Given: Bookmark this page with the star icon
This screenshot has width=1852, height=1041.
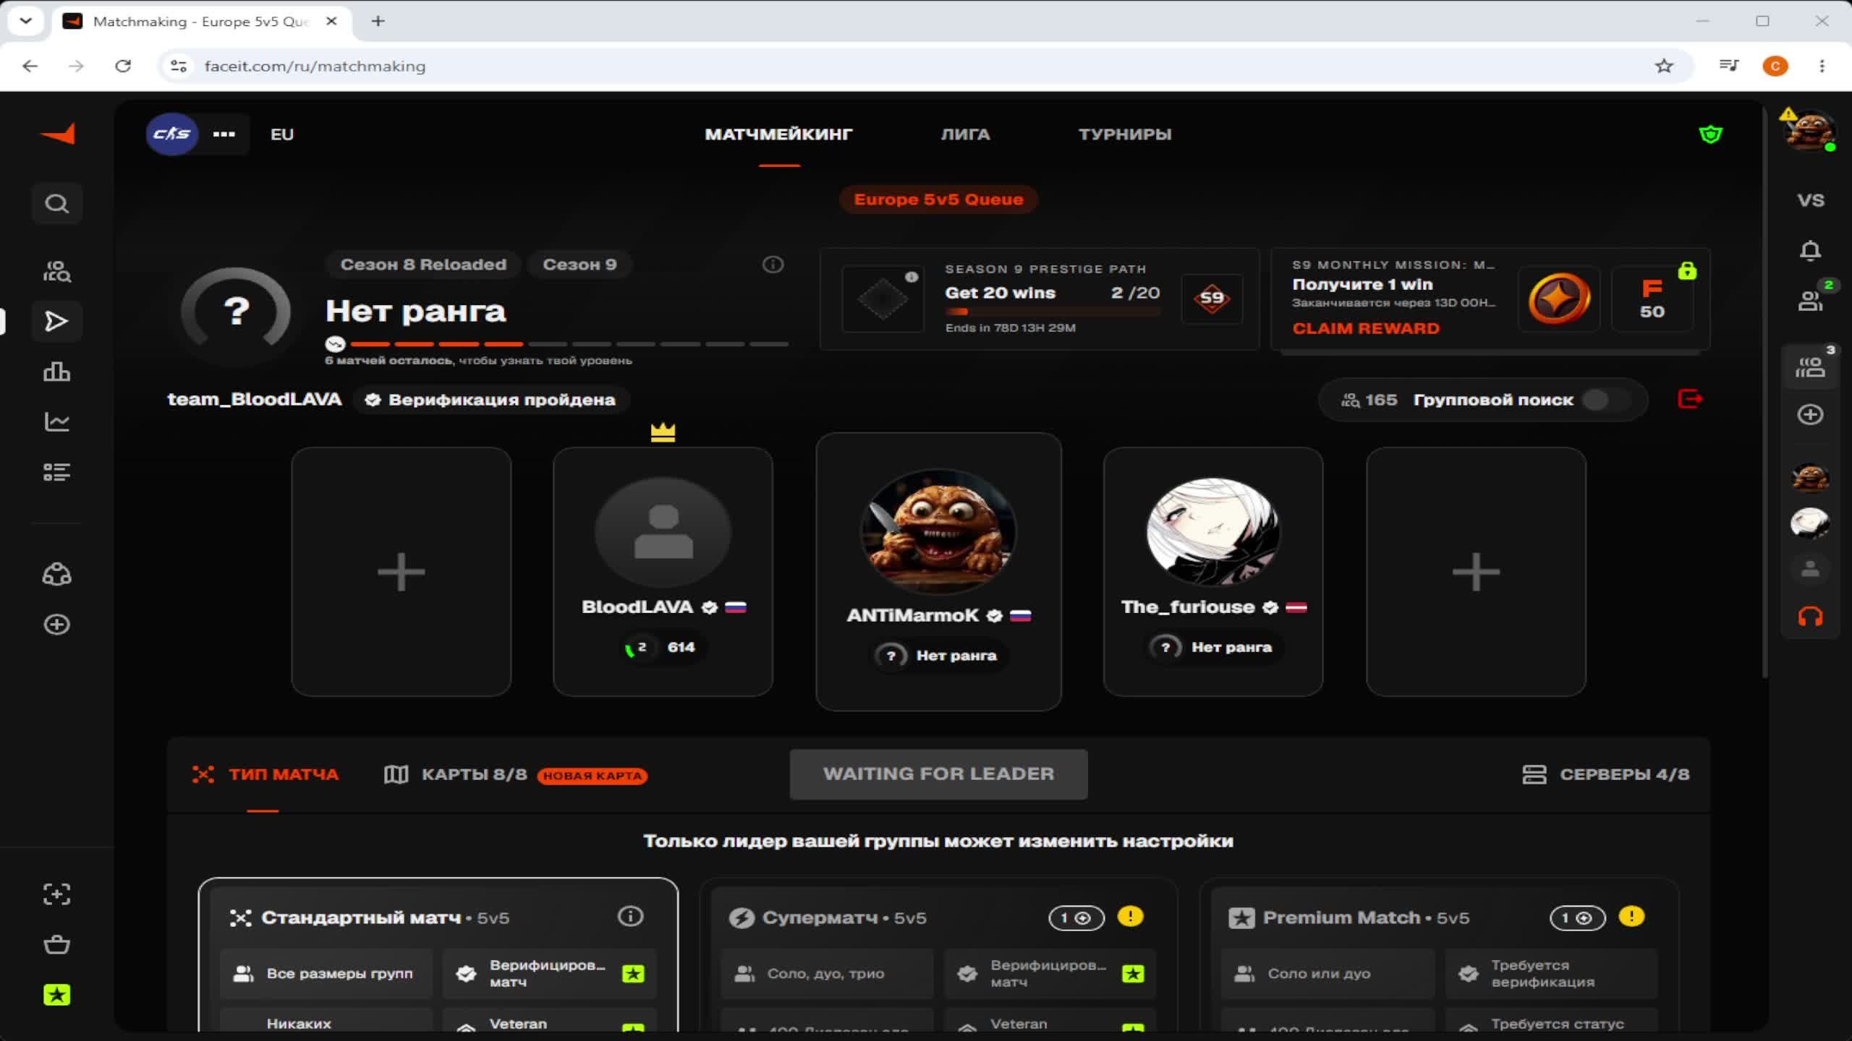Looking at the screenshot, I should (1664, 66).
